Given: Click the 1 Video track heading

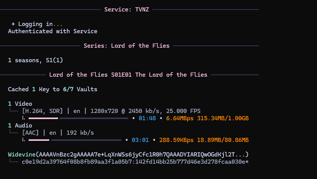Looking at the screenshot, I should pyautogui.click(x=20, y=104).
